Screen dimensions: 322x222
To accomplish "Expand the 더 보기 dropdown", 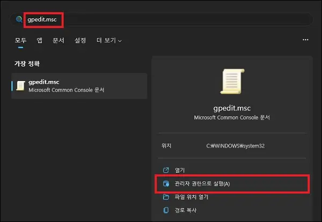I will [109, 40].
